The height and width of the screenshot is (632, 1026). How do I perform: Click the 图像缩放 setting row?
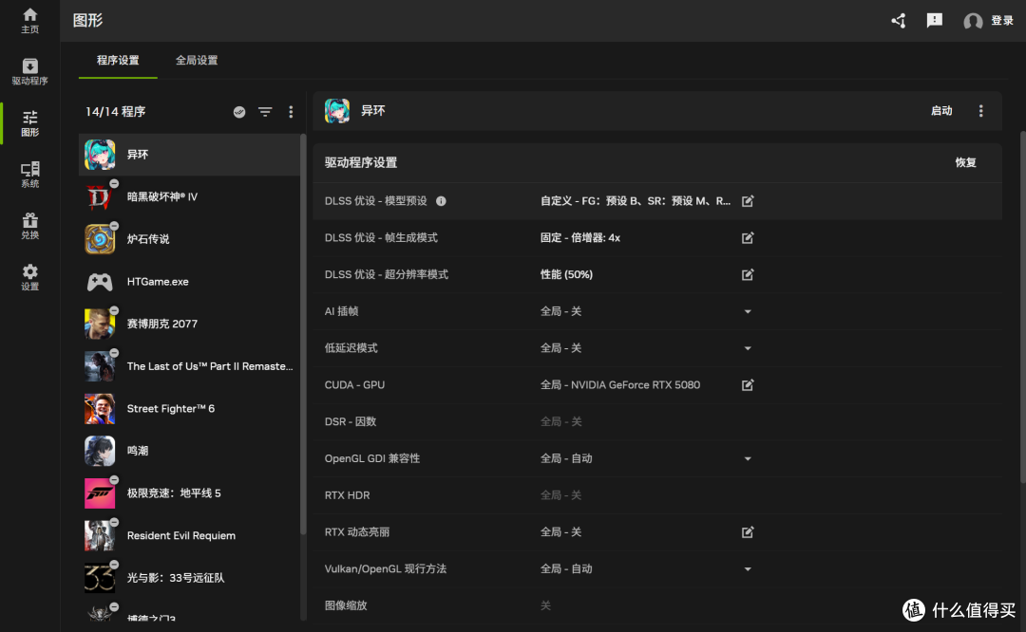(x=657, y=605)
